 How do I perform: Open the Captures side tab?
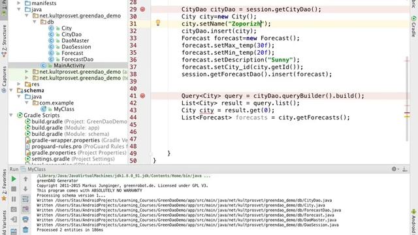coord(4,79)
